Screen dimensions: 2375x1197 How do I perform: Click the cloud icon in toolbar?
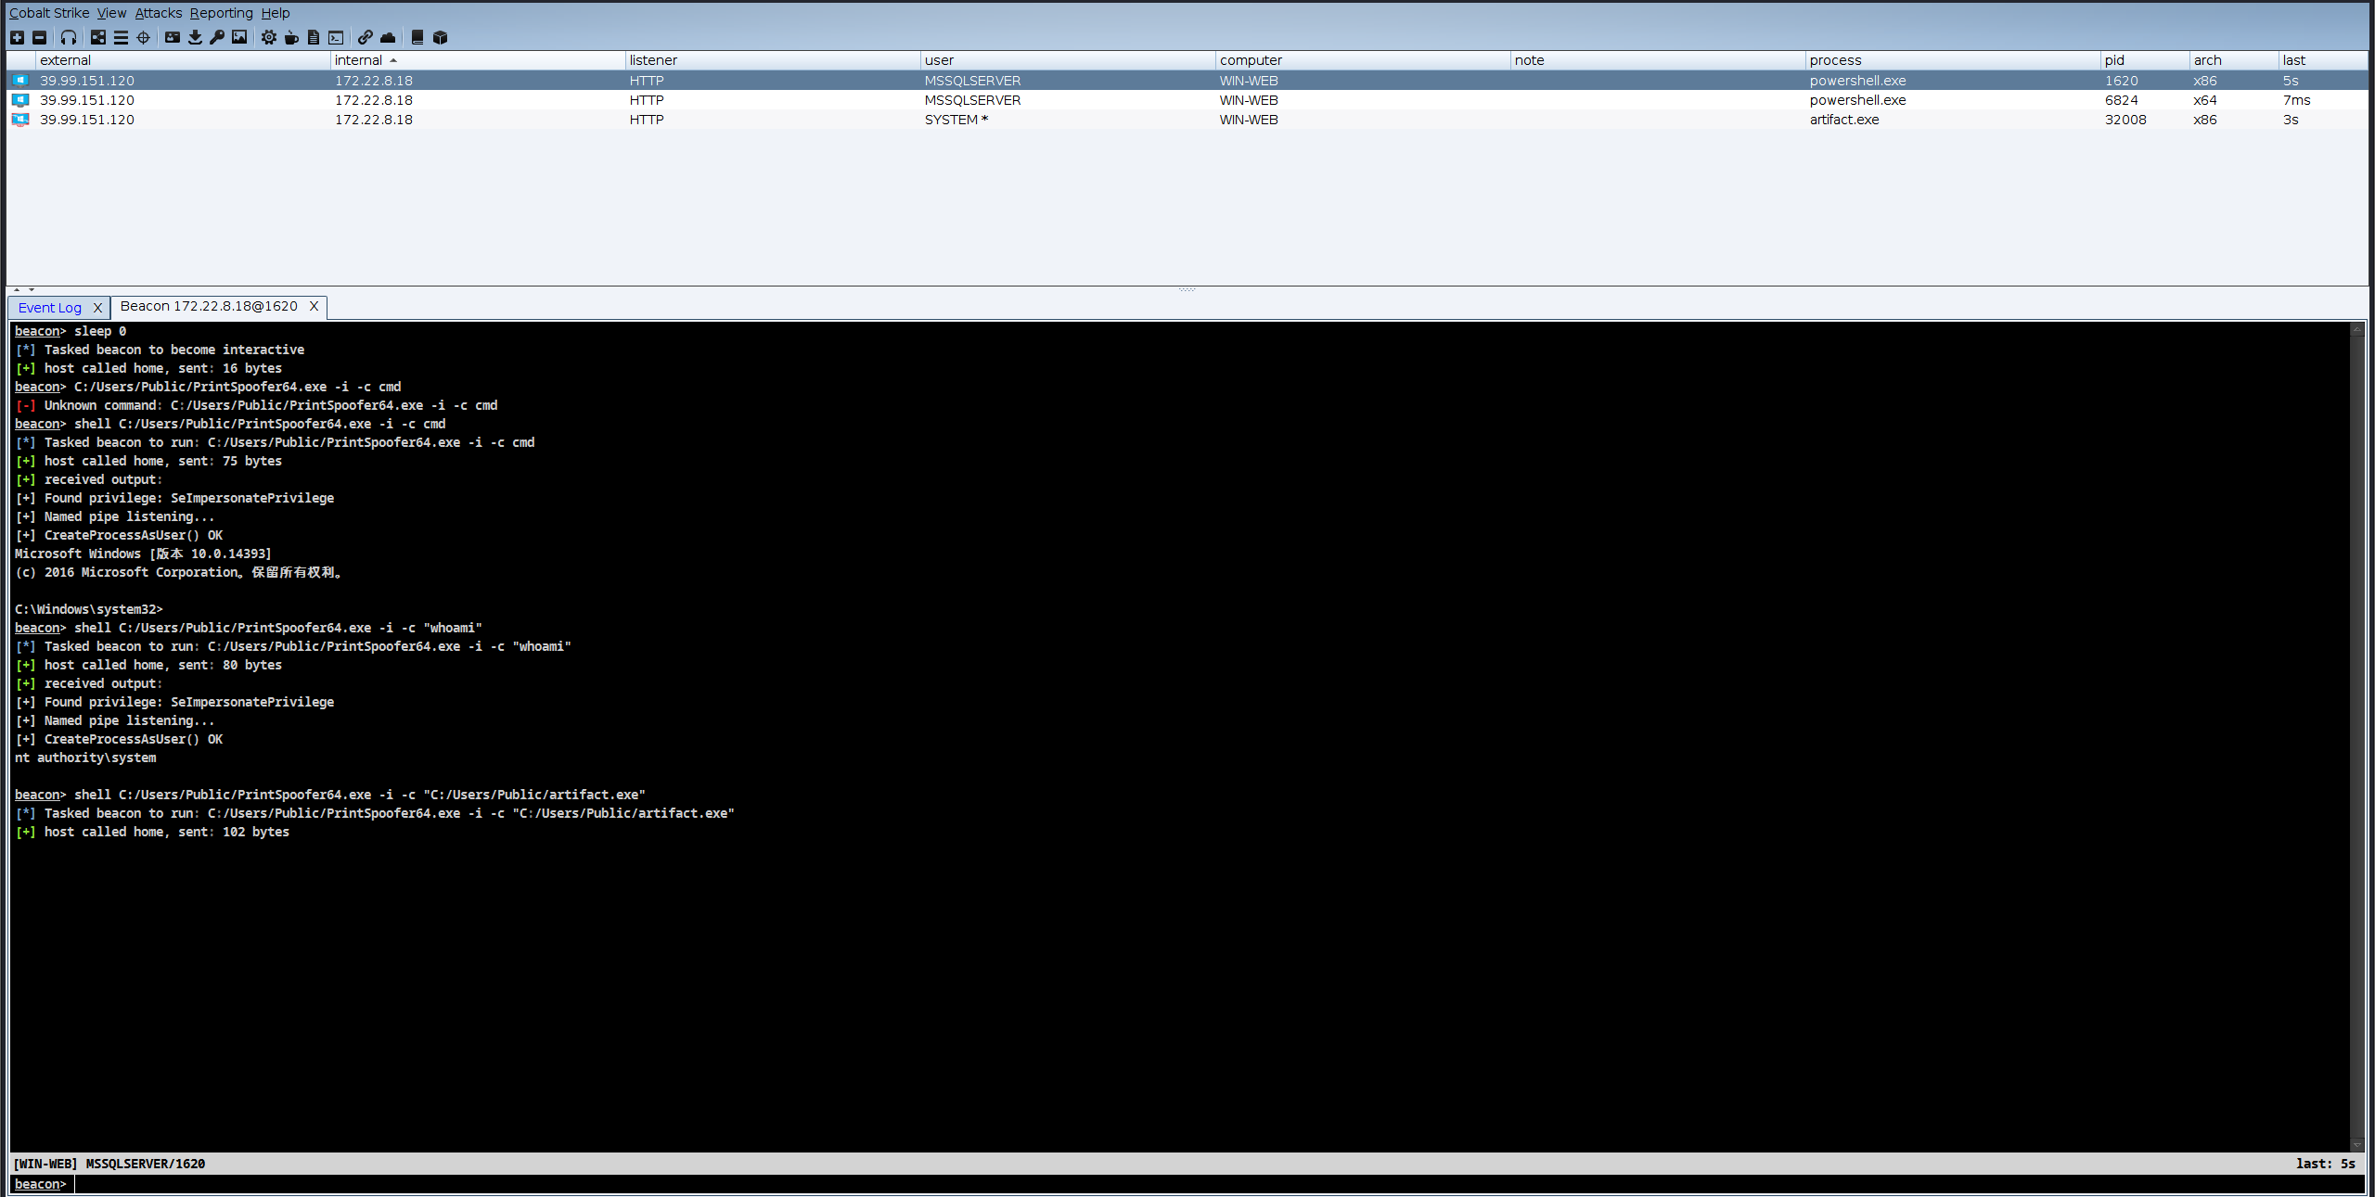click(388, 37)
